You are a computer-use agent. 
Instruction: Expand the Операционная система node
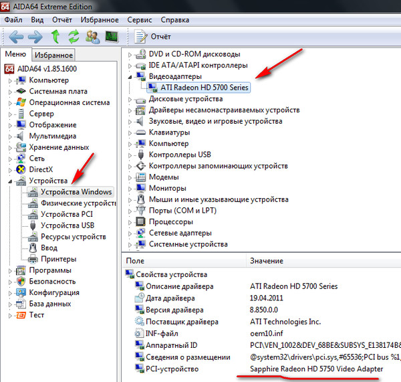10,103
